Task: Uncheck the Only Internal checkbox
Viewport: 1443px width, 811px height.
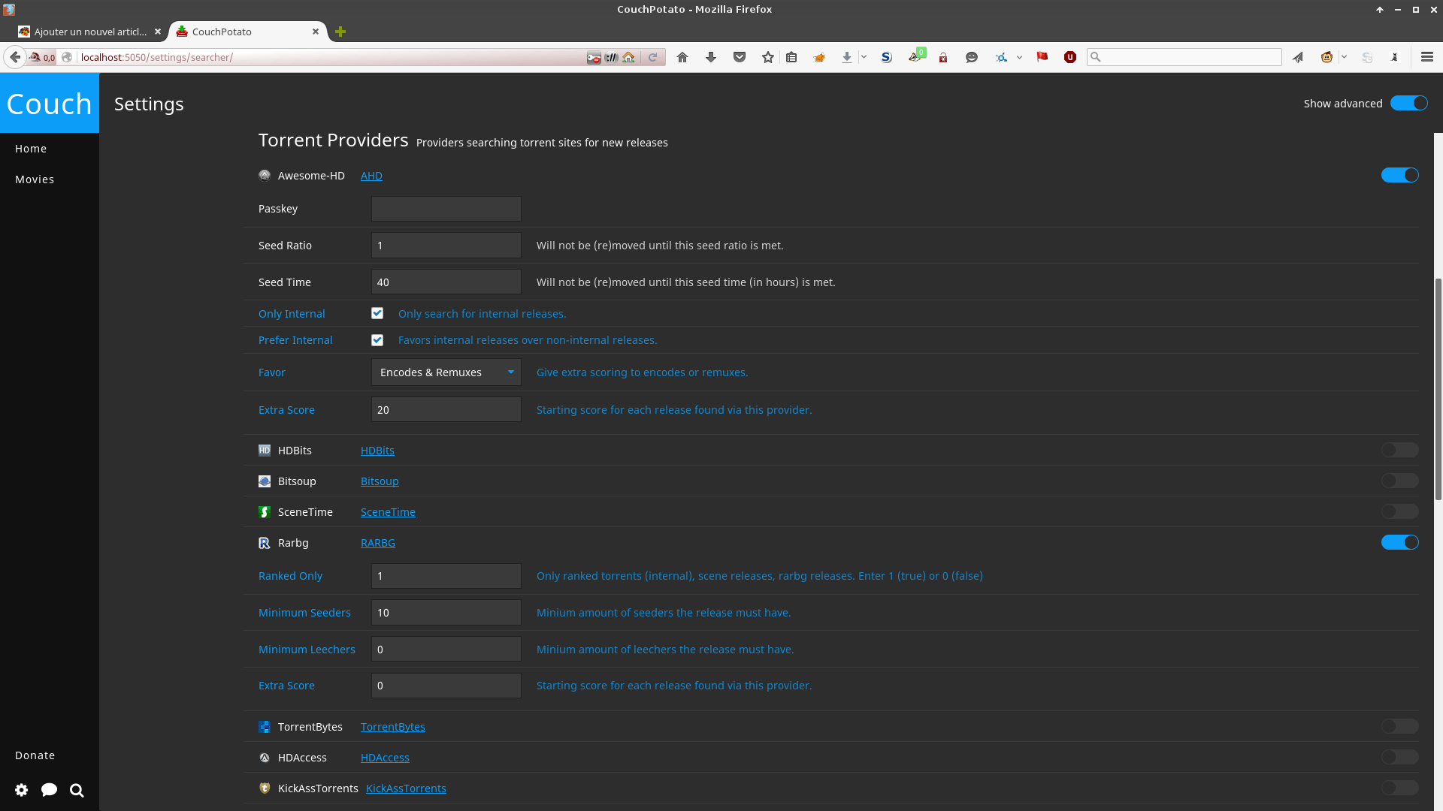Action: click(x=377, y=313)
